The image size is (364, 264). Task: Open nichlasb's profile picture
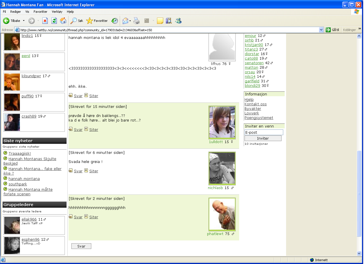tap(222, 168)
